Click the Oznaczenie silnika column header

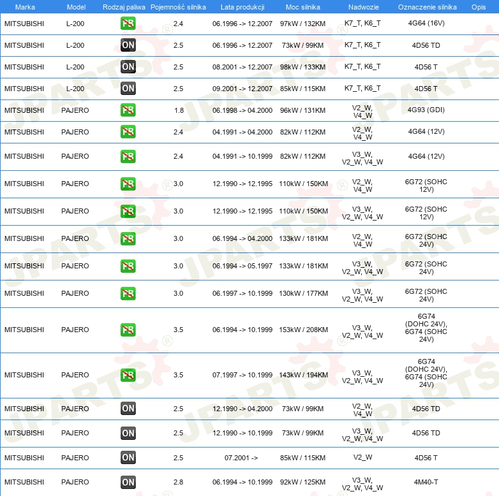tap(427, 6)
